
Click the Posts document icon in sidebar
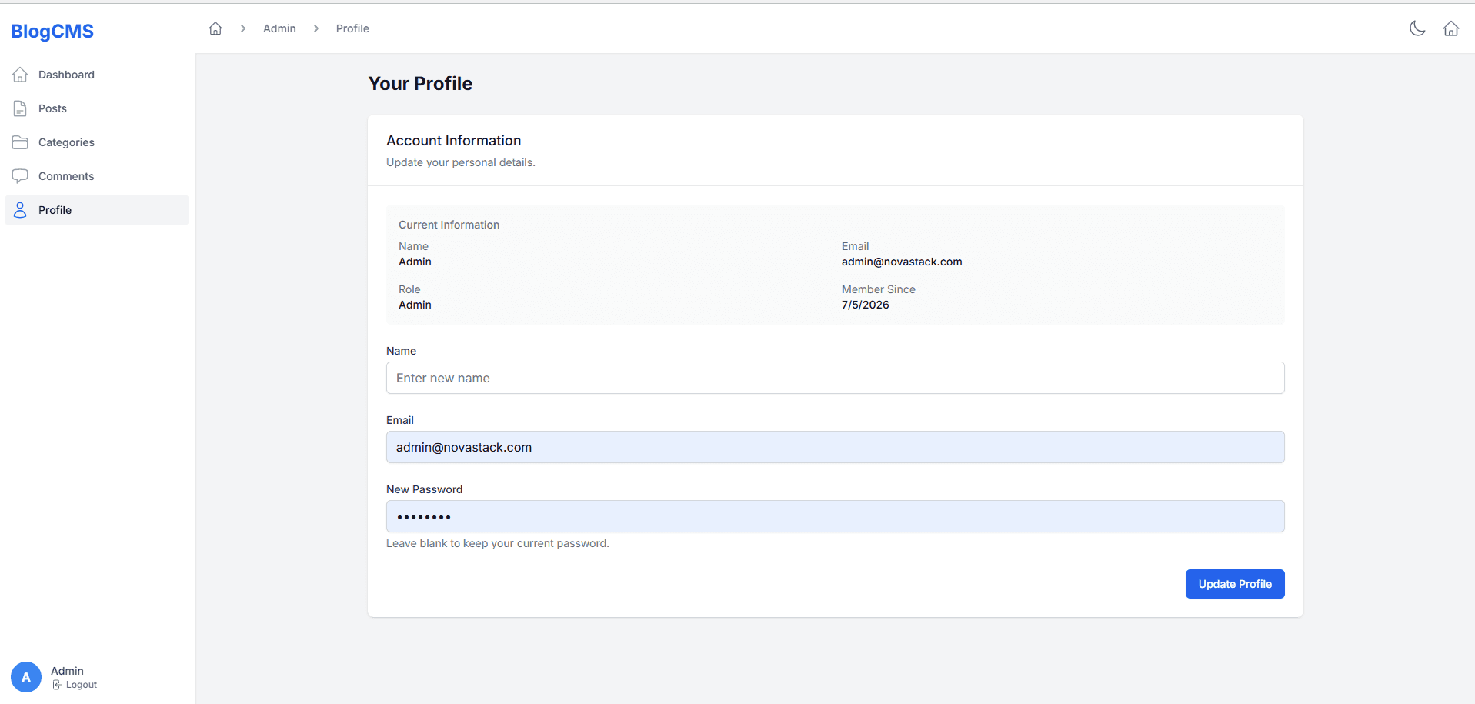pos(20,108)
